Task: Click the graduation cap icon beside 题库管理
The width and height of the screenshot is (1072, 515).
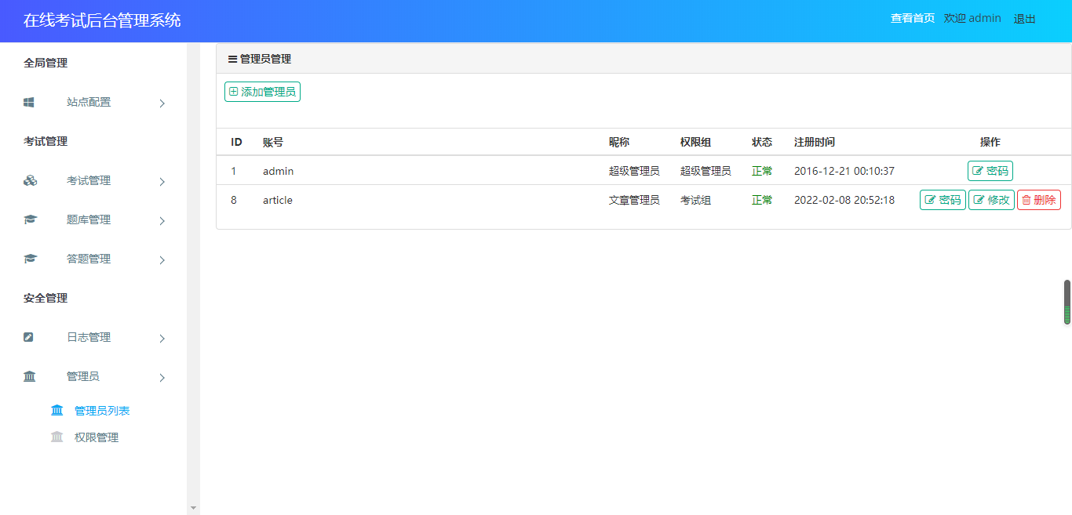Action: 30,220
